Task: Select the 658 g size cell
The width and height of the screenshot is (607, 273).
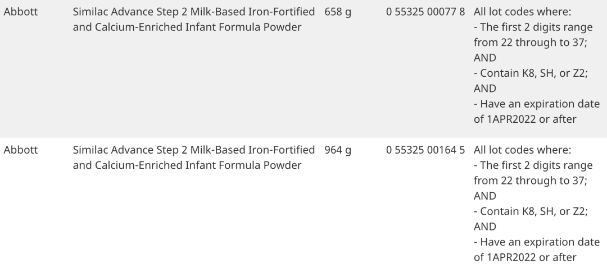Action: coord(338,12)
